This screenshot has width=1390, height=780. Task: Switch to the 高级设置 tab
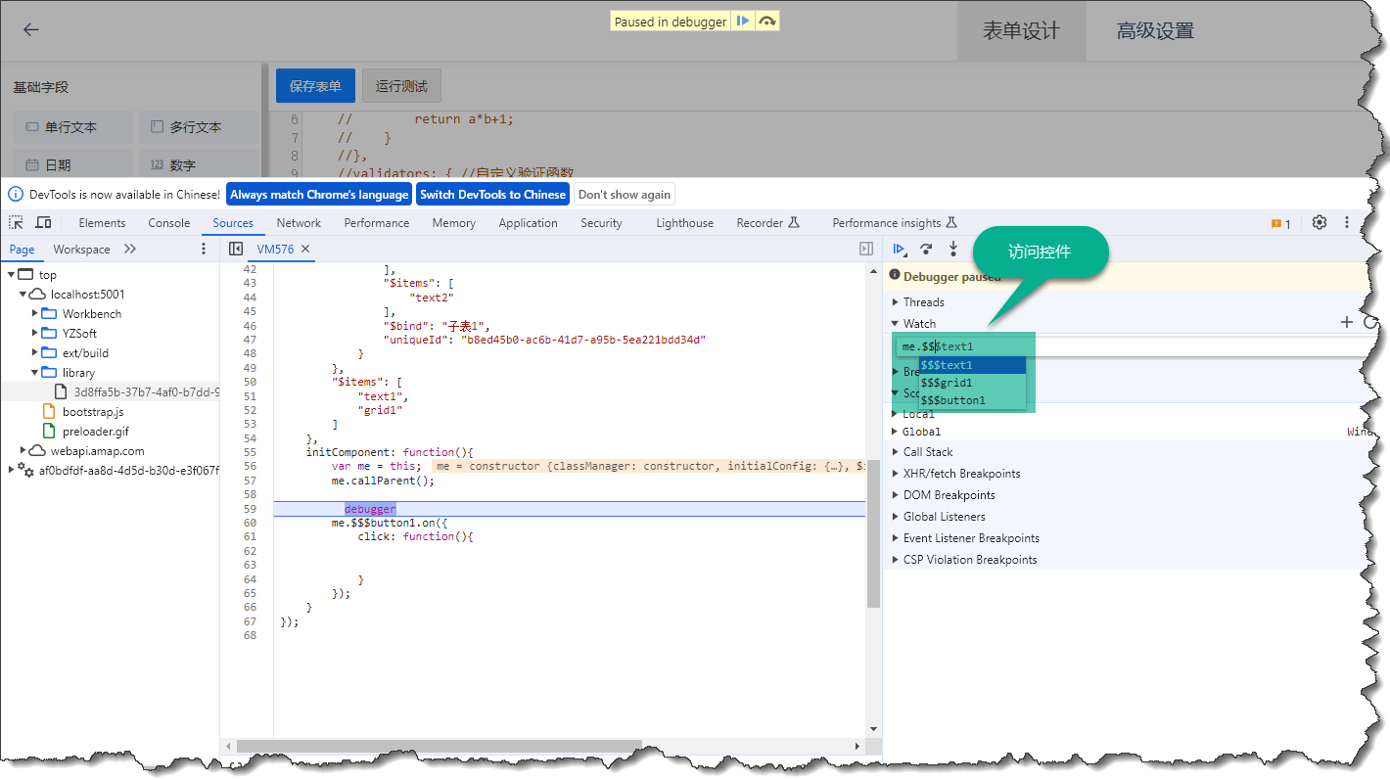[1155, 30]
